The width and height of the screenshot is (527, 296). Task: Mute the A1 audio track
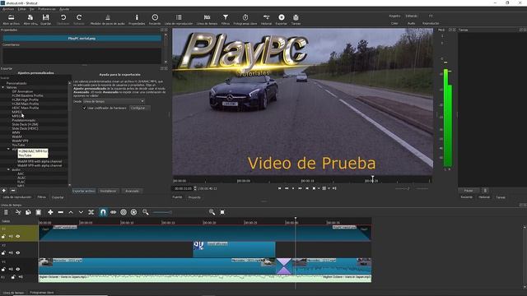[20, 277]
